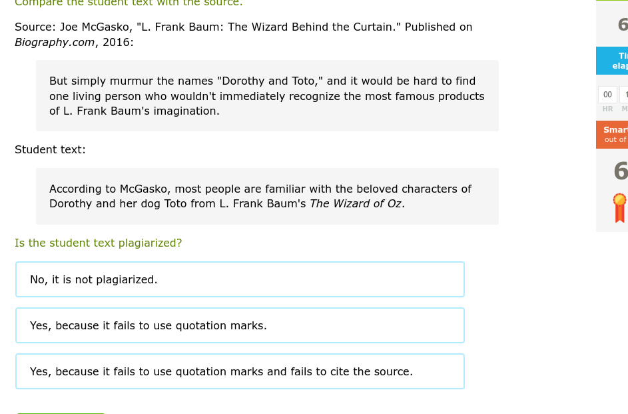Select the answer citing missing quotation marks and source
Screen dimensions: 628x414
point(240,371)
